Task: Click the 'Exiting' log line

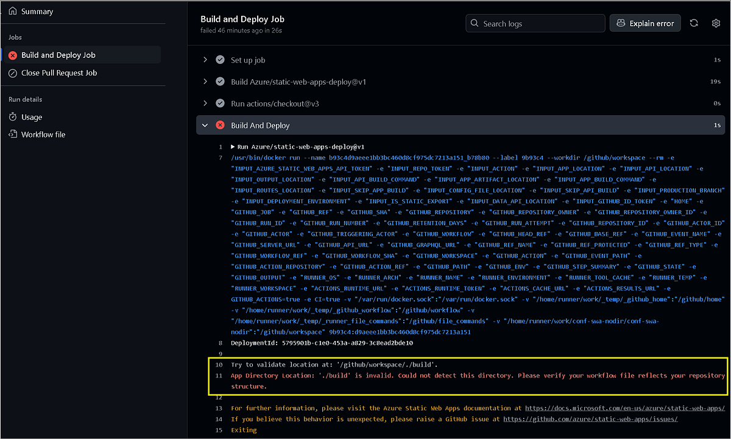Action: click(x=244, y=430)
